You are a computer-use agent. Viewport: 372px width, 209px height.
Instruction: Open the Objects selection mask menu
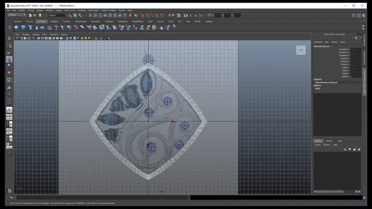click(x=56, y=16)
